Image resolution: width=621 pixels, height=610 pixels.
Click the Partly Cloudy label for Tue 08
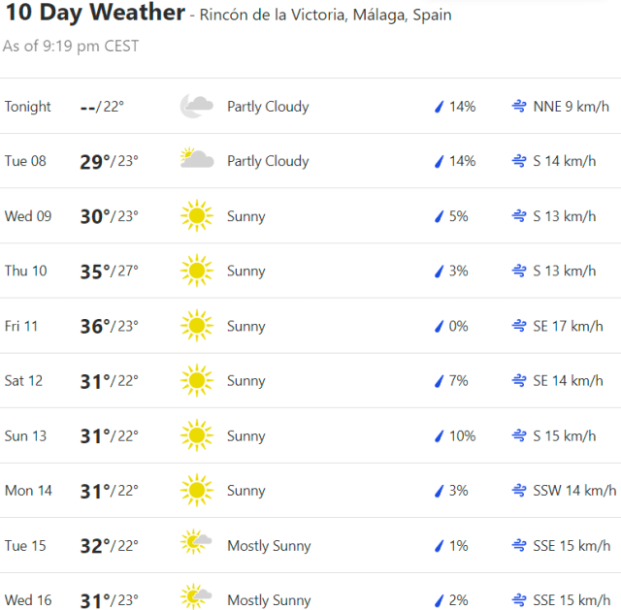pos(268,161)
